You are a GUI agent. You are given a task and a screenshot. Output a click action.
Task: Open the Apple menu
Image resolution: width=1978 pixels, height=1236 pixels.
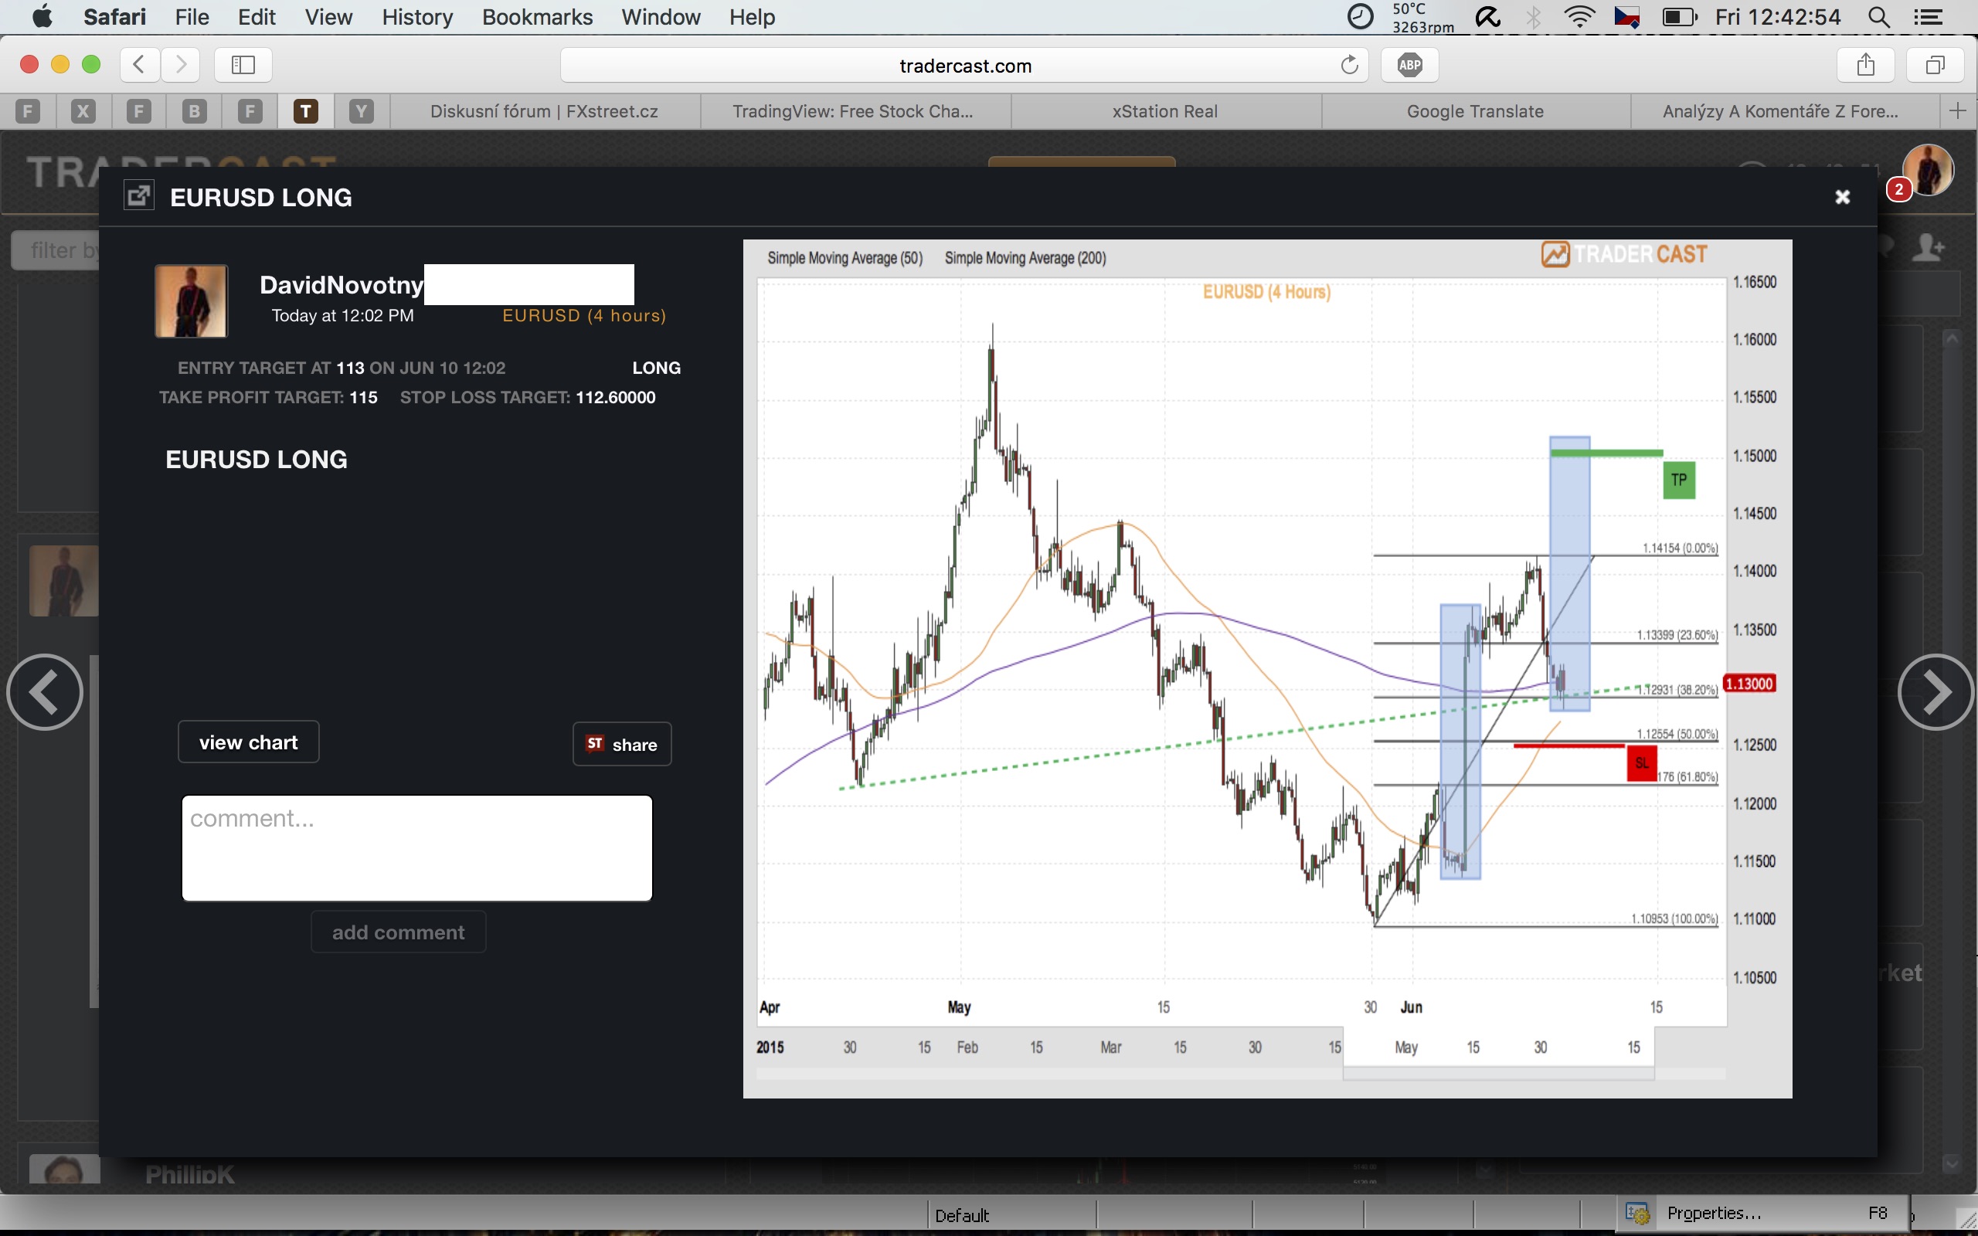tap(41, 16)
